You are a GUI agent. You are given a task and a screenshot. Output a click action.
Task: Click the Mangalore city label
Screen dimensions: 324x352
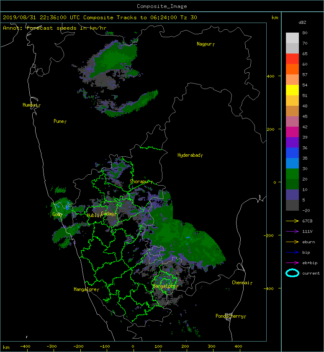click(85, 289)
